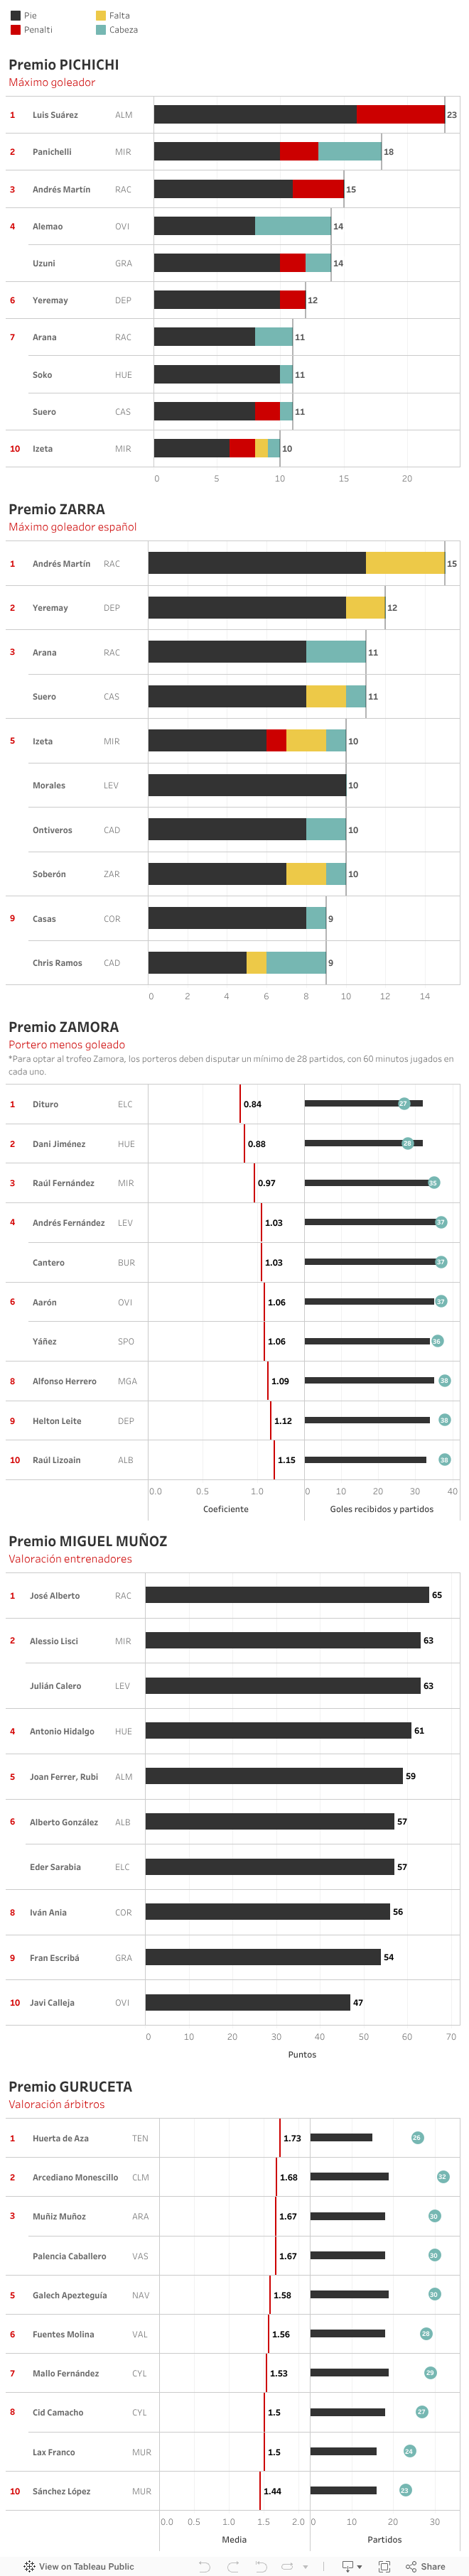
Task: Highlight the Cabeza teal legend swatch
Action: click(x=101, y=30)
